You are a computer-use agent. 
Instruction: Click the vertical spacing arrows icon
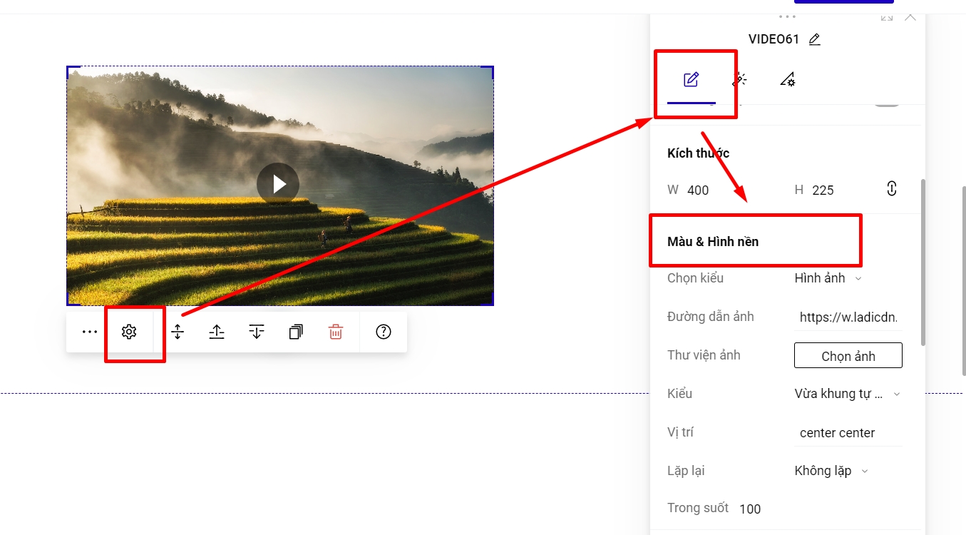pos(178,332)
